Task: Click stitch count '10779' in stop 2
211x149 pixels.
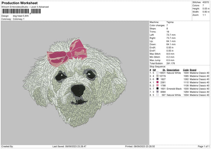Action: pos(162,76)
